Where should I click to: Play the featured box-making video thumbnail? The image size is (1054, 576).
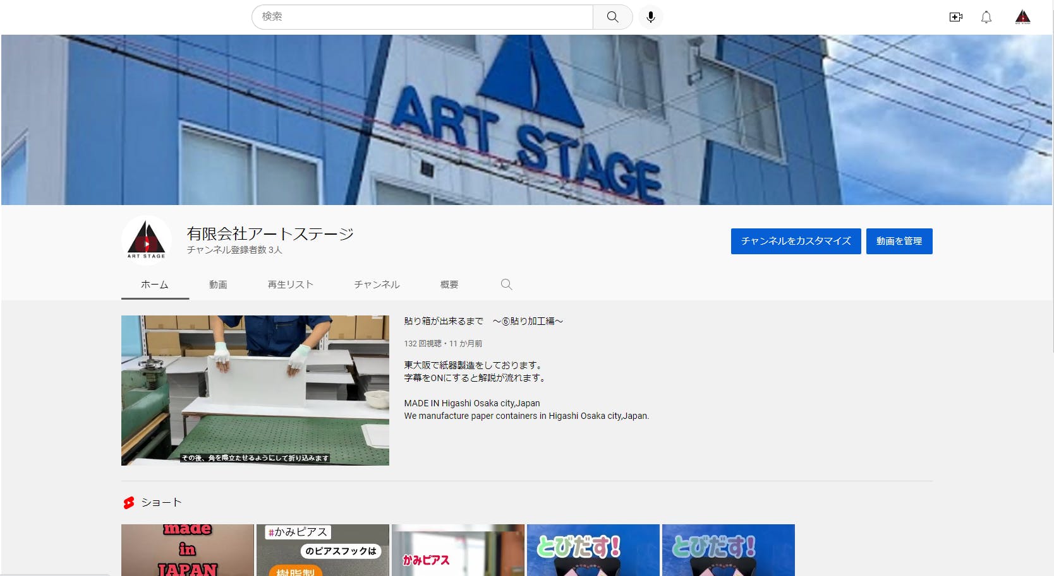tap(255, 390)
